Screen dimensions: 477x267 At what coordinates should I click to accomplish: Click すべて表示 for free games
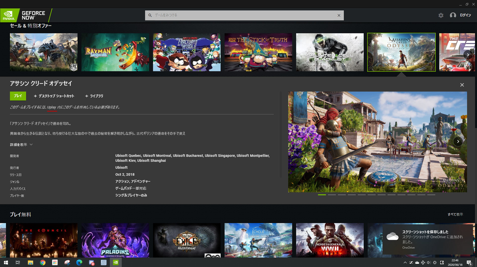455,214
